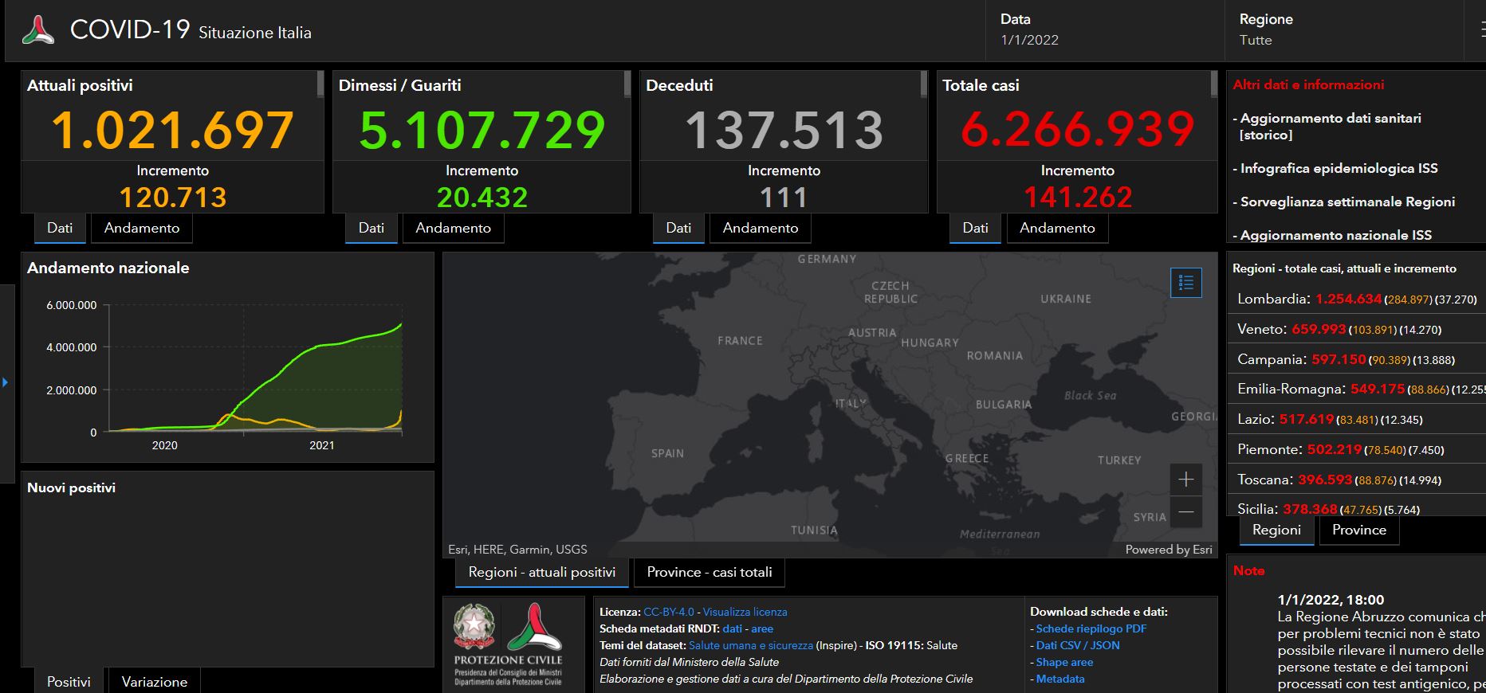
Task: Click the COVID-19 header logo icon
Action: pyautogui.click(x=38, y=30)
